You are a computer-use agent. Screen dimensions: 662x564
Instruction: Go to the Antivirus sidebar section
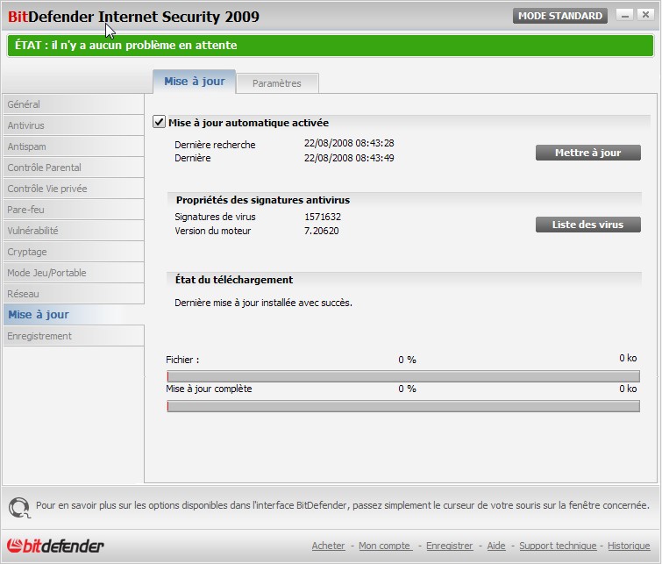(74, 125)
